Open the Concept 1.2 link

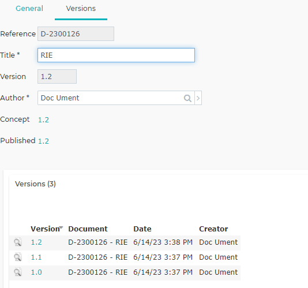(43, 119)
